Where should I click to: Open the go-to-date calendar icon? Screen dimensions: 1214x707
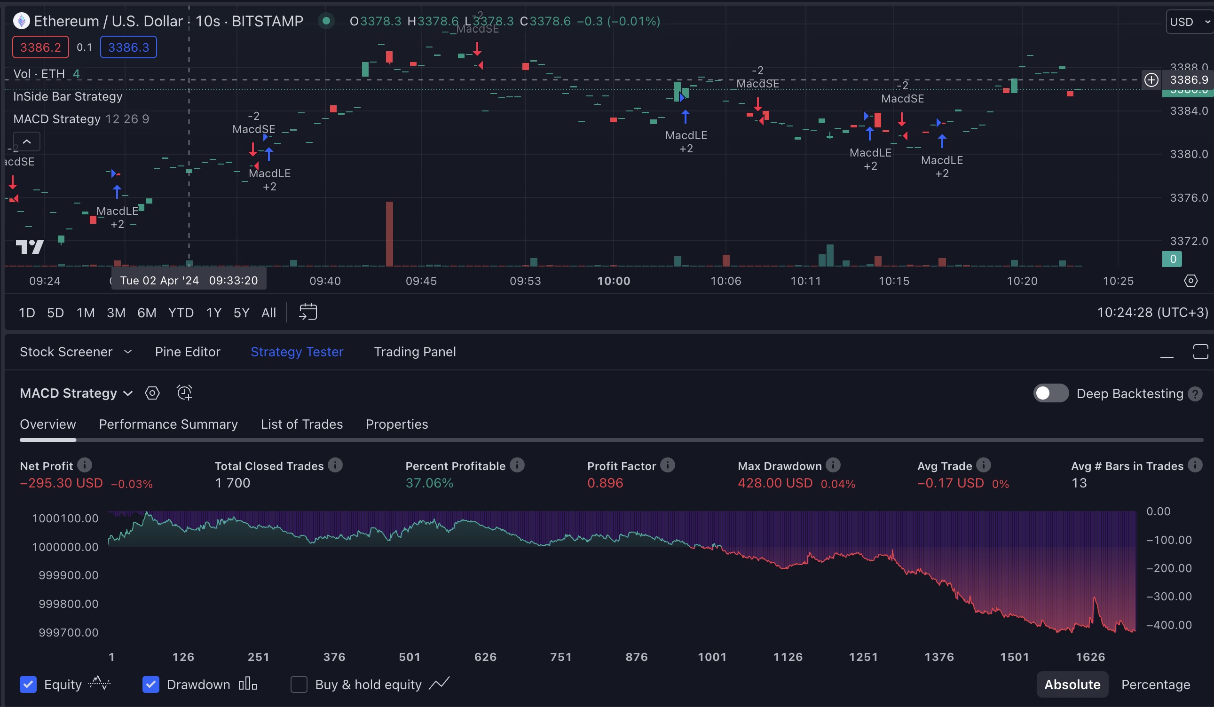308,312
